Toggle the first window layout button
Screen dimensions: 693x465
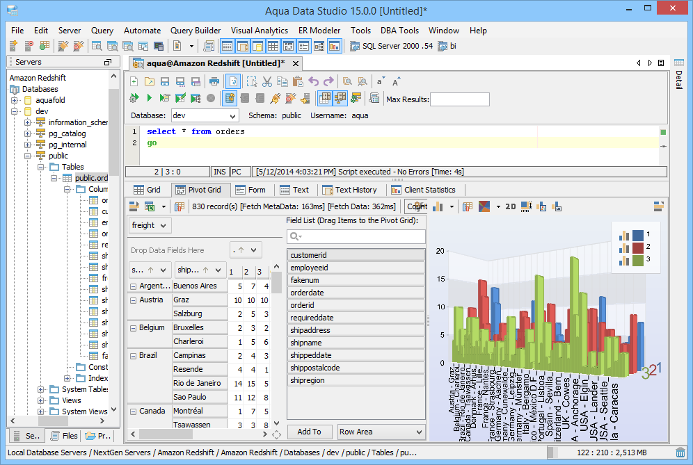227,45
